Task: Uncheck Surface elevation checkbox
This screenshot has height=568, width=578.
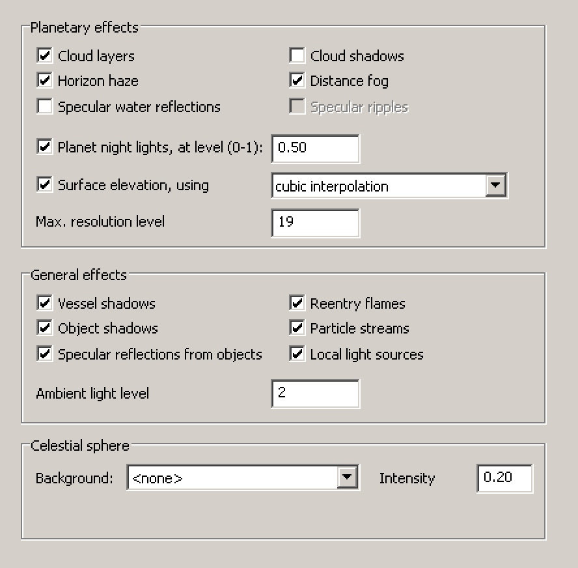Action: 45,185
